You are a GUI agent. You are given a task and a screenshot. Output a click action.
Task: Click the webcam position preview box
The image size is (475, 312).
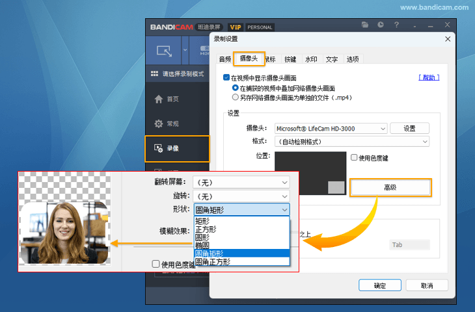[310, 173]
